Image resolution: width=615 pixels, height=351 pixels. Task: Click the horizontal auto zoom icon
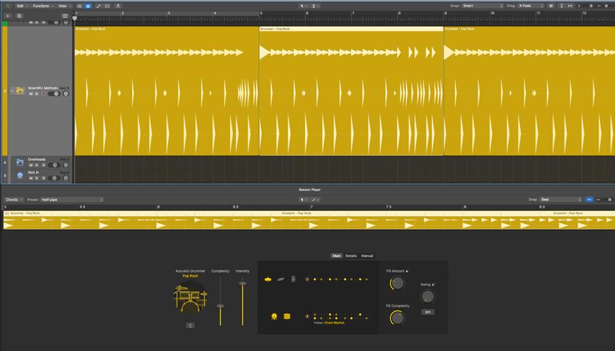click(x=570, y=6)
